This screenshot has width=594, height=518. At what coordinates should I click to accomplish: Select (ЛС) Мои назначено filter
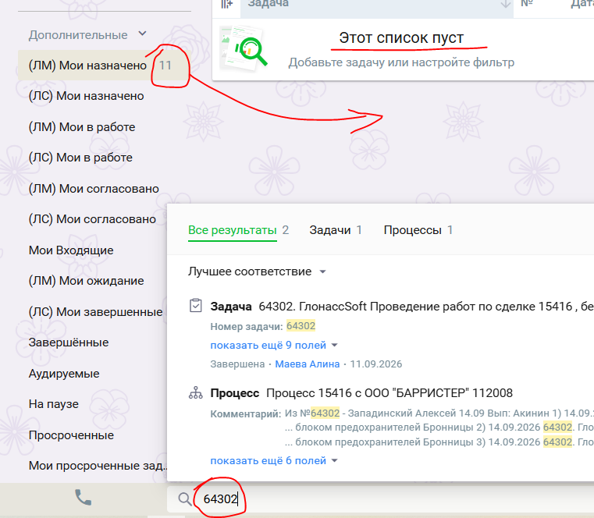87,96
